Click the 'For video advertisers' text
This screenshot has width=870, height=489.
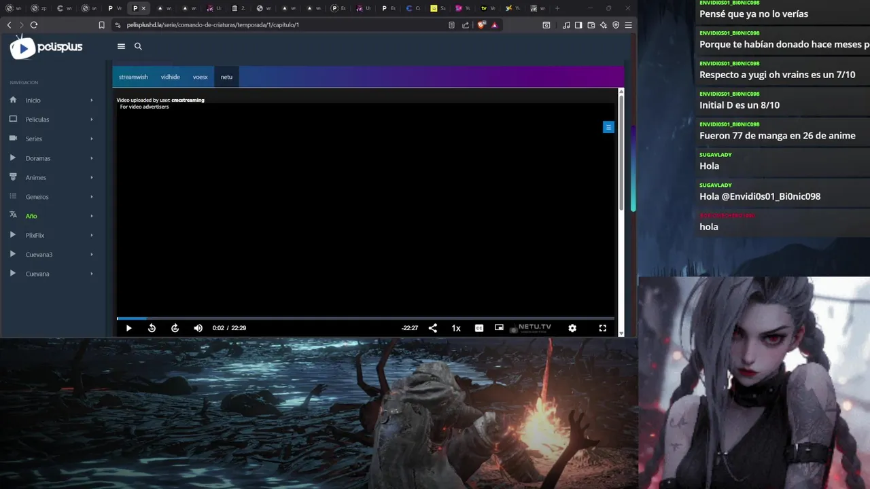pyautogui.click(x=144, y=107)
